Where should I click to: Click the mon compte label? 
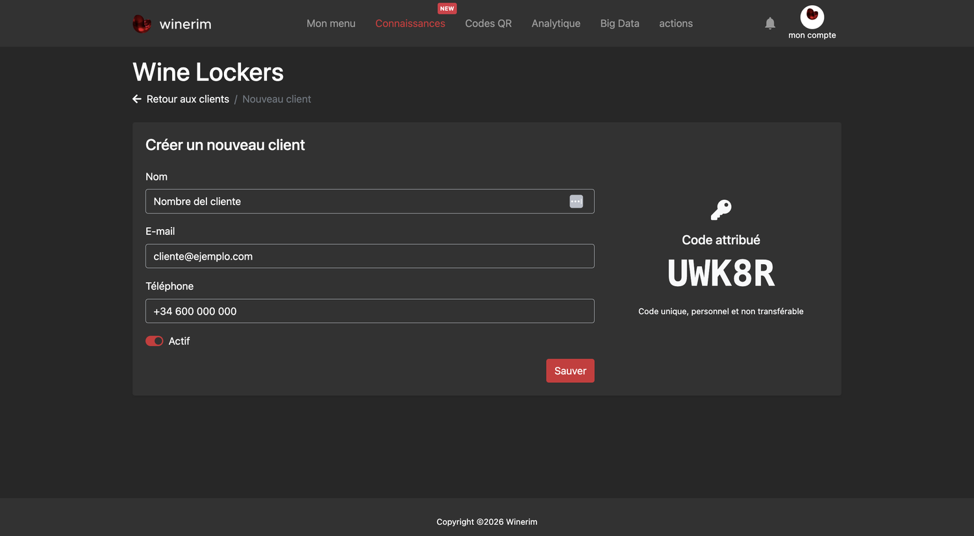(x=812, y=35)
